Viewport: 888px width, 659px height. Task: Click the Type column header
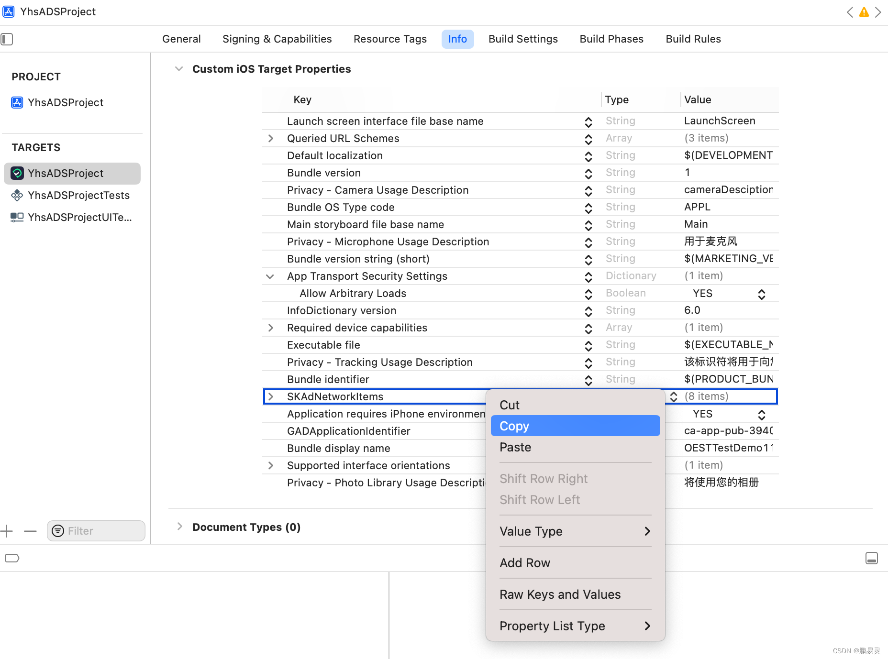[617, 99]
